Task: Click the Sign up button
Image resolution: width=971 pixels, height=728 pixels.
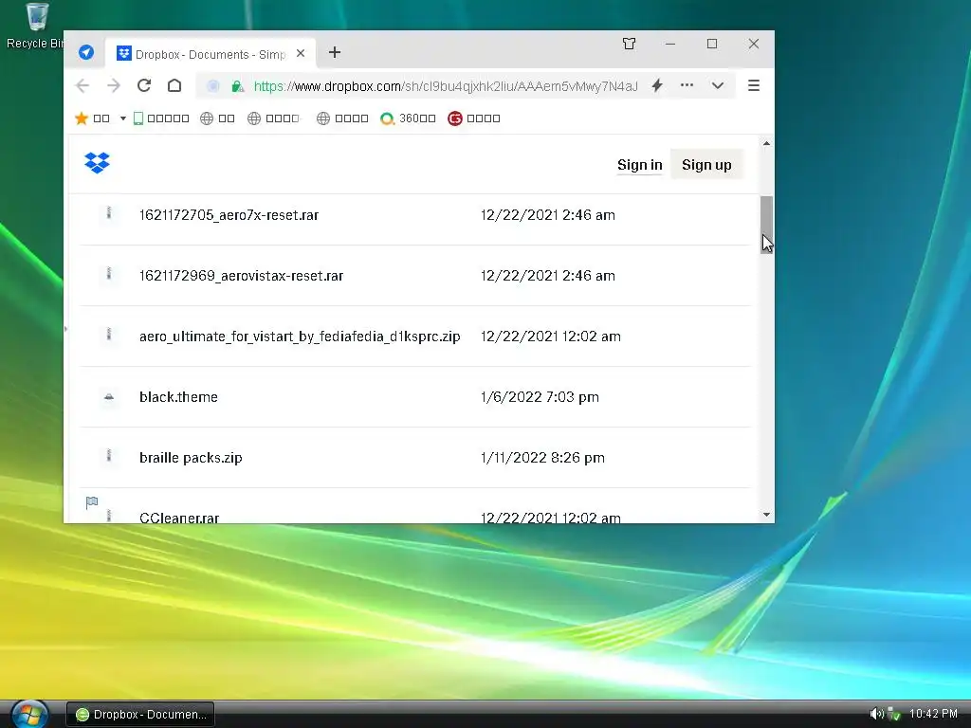Action: pyautogui.click(x=706, y=165)
